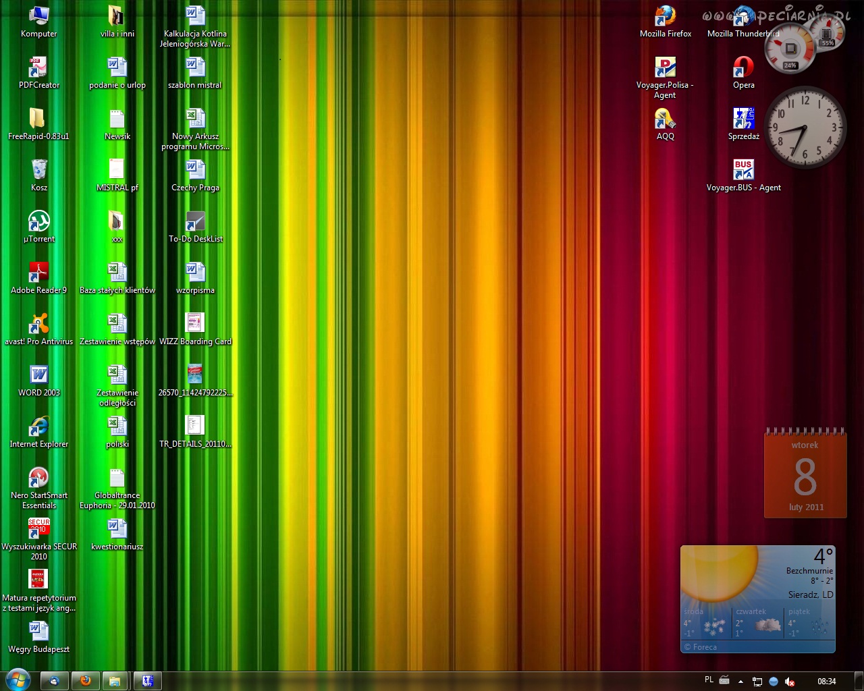Screen dimensions: 864x691
Task: Open Firefox from the taskbar
Action: pos(85,681)
